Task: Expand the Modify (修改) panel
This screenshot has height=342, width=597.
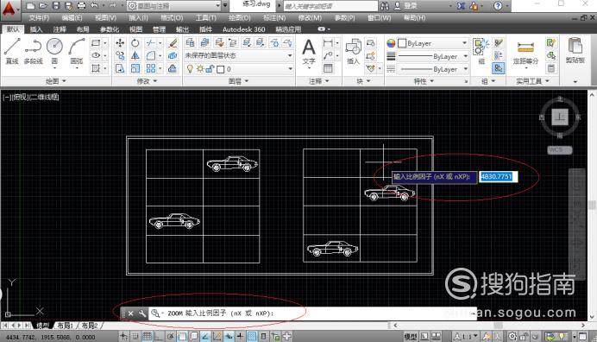Action: (x=147, y=81)
